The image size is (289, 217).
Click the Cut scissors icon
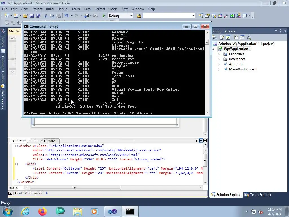point(46,16)
